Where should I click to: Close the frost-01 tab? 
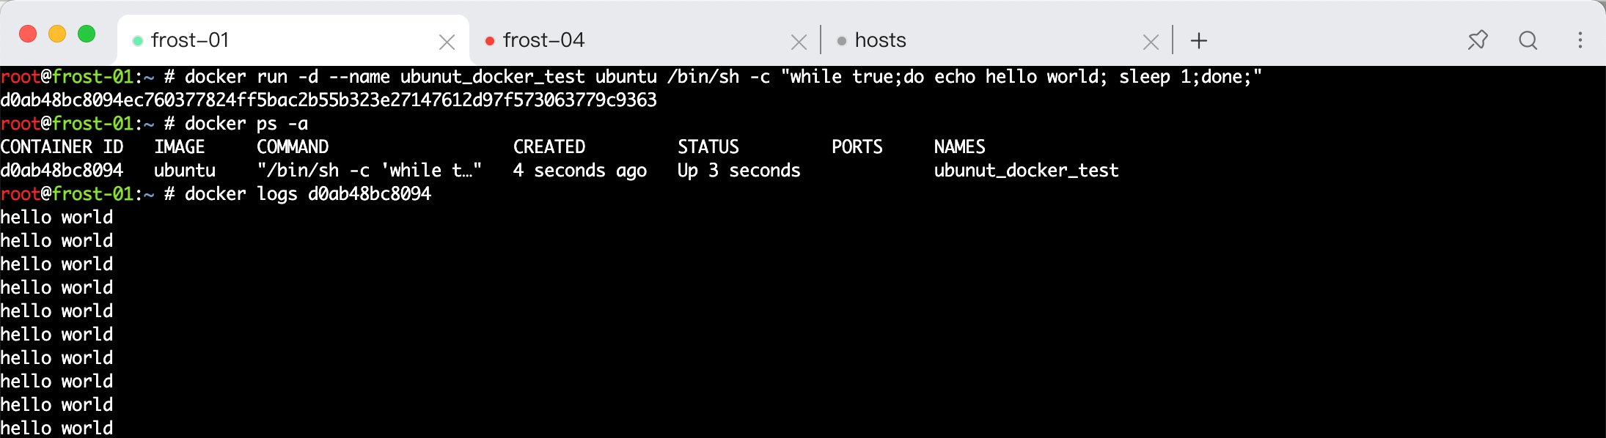pos(447,42)
